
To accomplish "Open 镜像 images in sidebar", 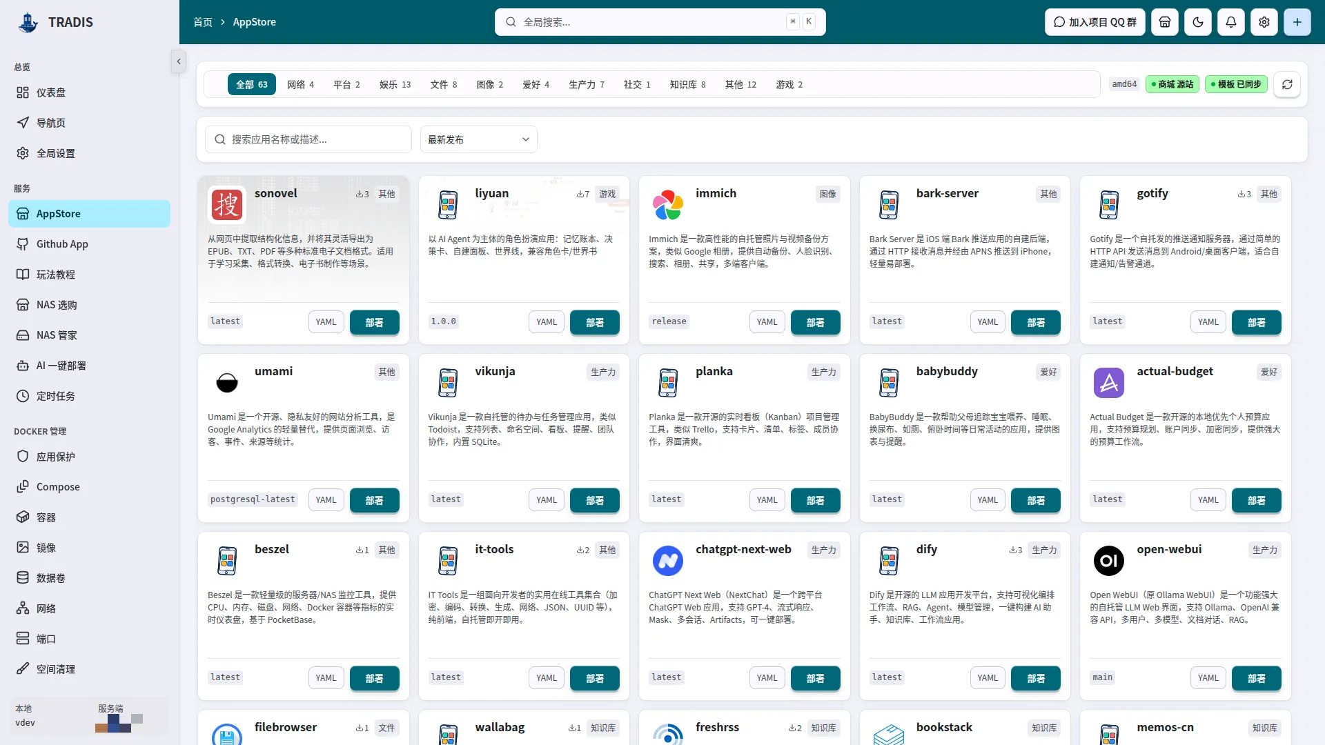I will 89,548.
